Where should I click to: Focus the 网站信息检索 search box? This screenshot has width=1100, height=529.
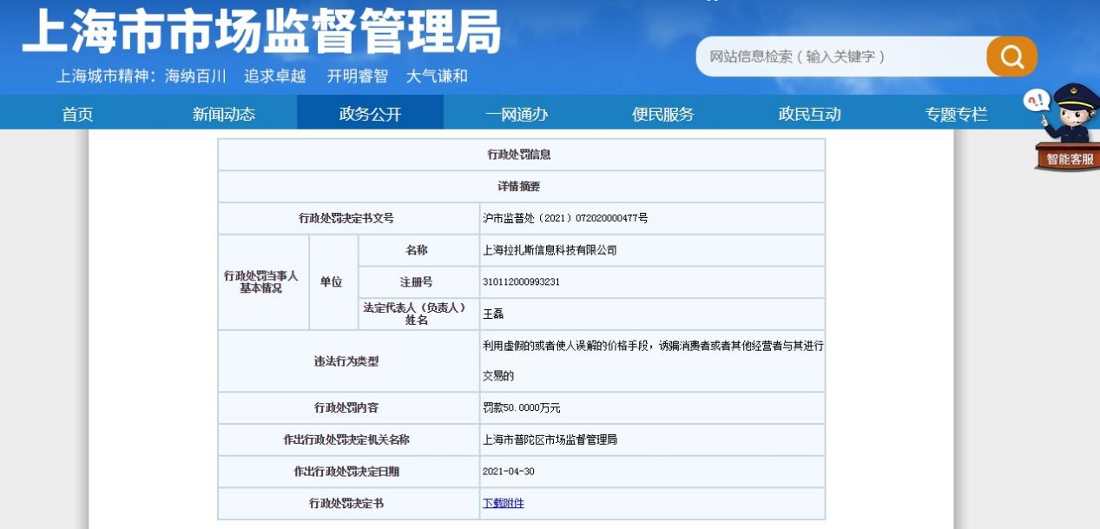(x=838, y=56)
